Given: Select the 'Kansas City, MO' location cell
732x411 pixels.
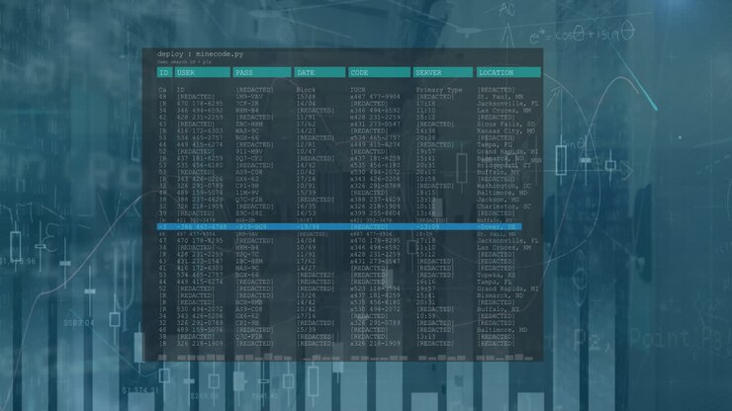Looking at the screenshot, I should tap(505, 131).
